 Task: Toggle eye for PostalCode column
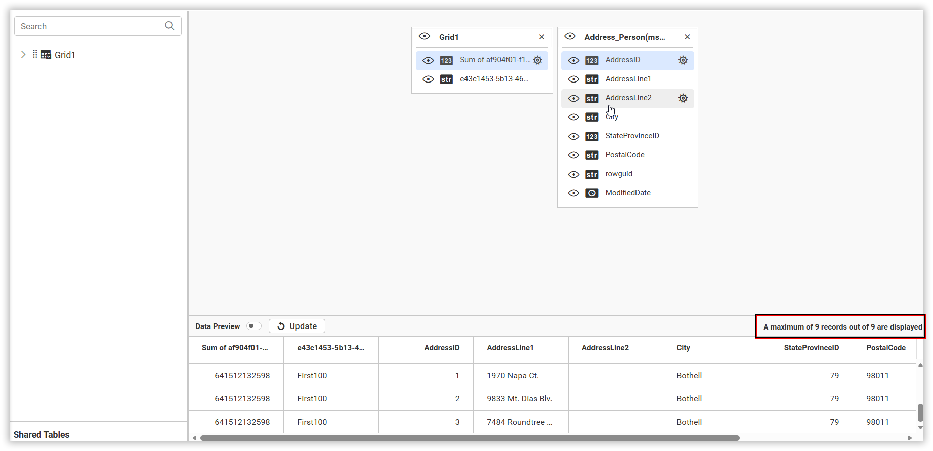[x=574, y=155]
